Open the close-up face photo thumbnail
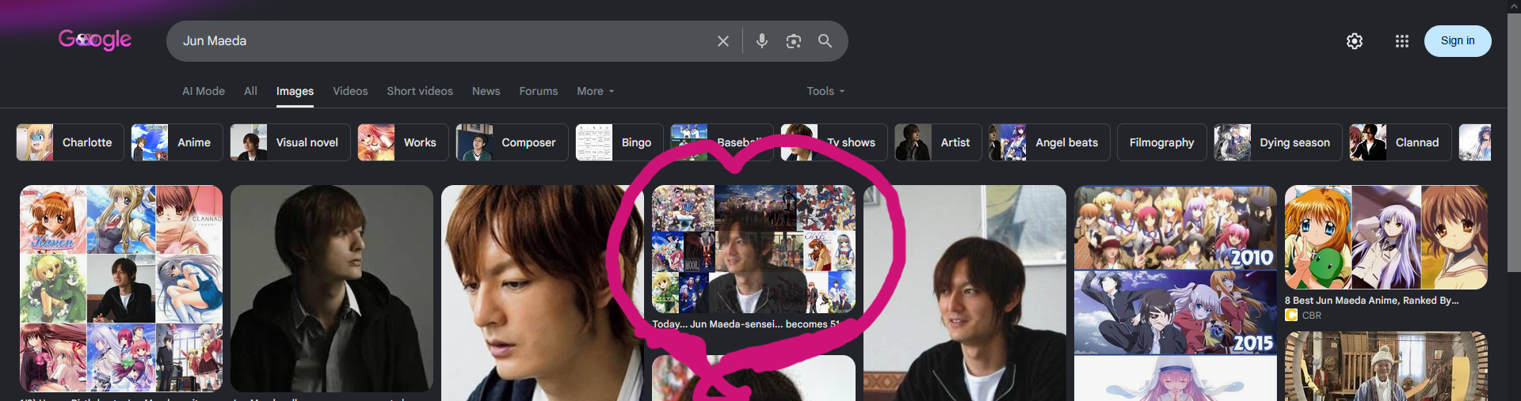 coord(543,293)
